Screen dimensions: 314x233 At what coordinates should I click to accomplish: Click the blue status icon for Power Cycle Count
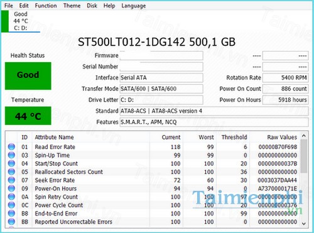(11, 205)
